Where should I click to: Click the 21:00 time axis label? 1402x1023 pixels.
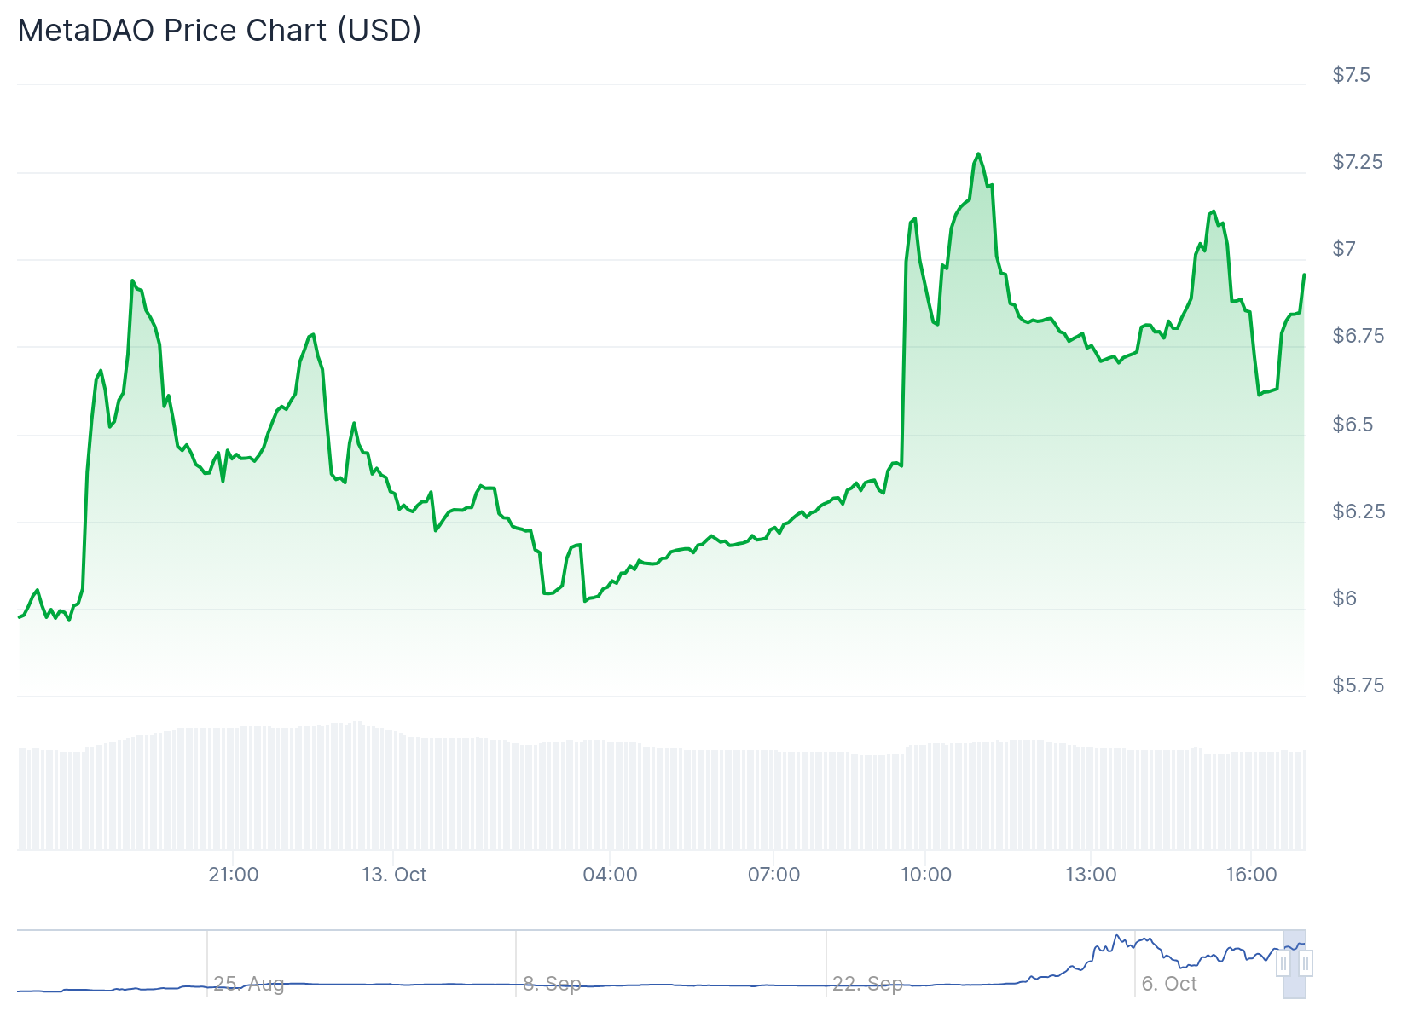point(233,875)
